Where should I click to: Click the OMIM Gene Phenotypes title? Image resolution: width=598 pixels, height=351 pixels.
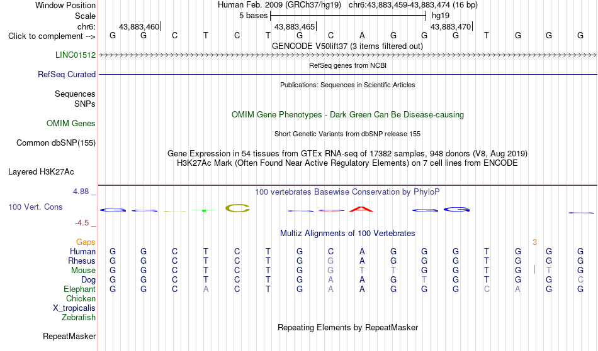(348, 114)
